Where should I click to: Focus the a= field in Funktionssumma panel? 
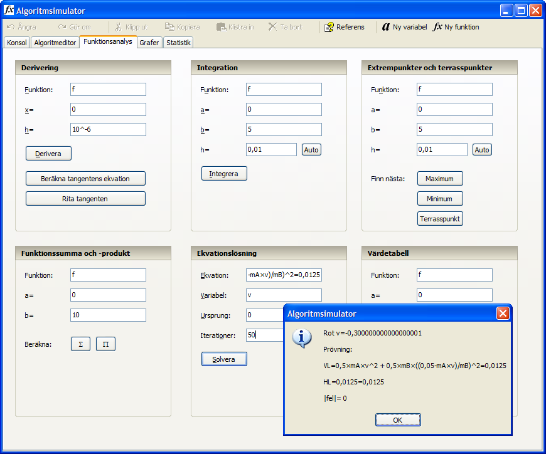109,295
